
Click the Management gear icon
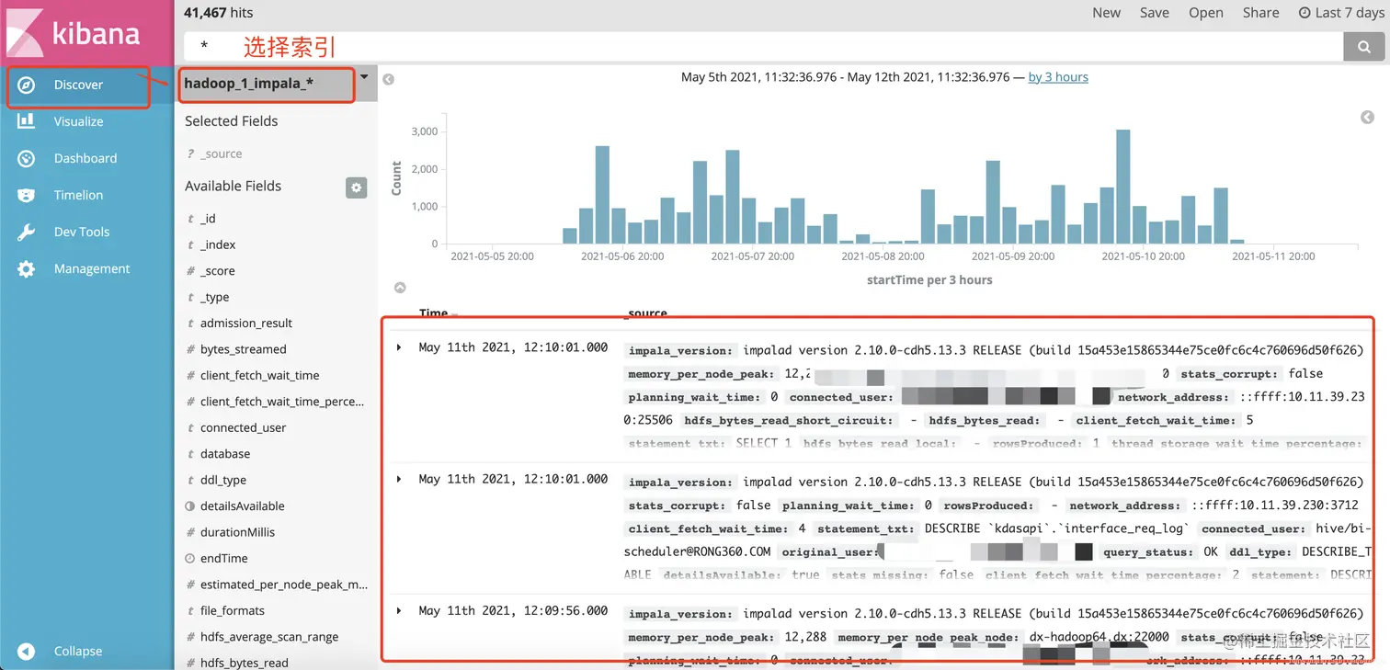coord(27,268)
